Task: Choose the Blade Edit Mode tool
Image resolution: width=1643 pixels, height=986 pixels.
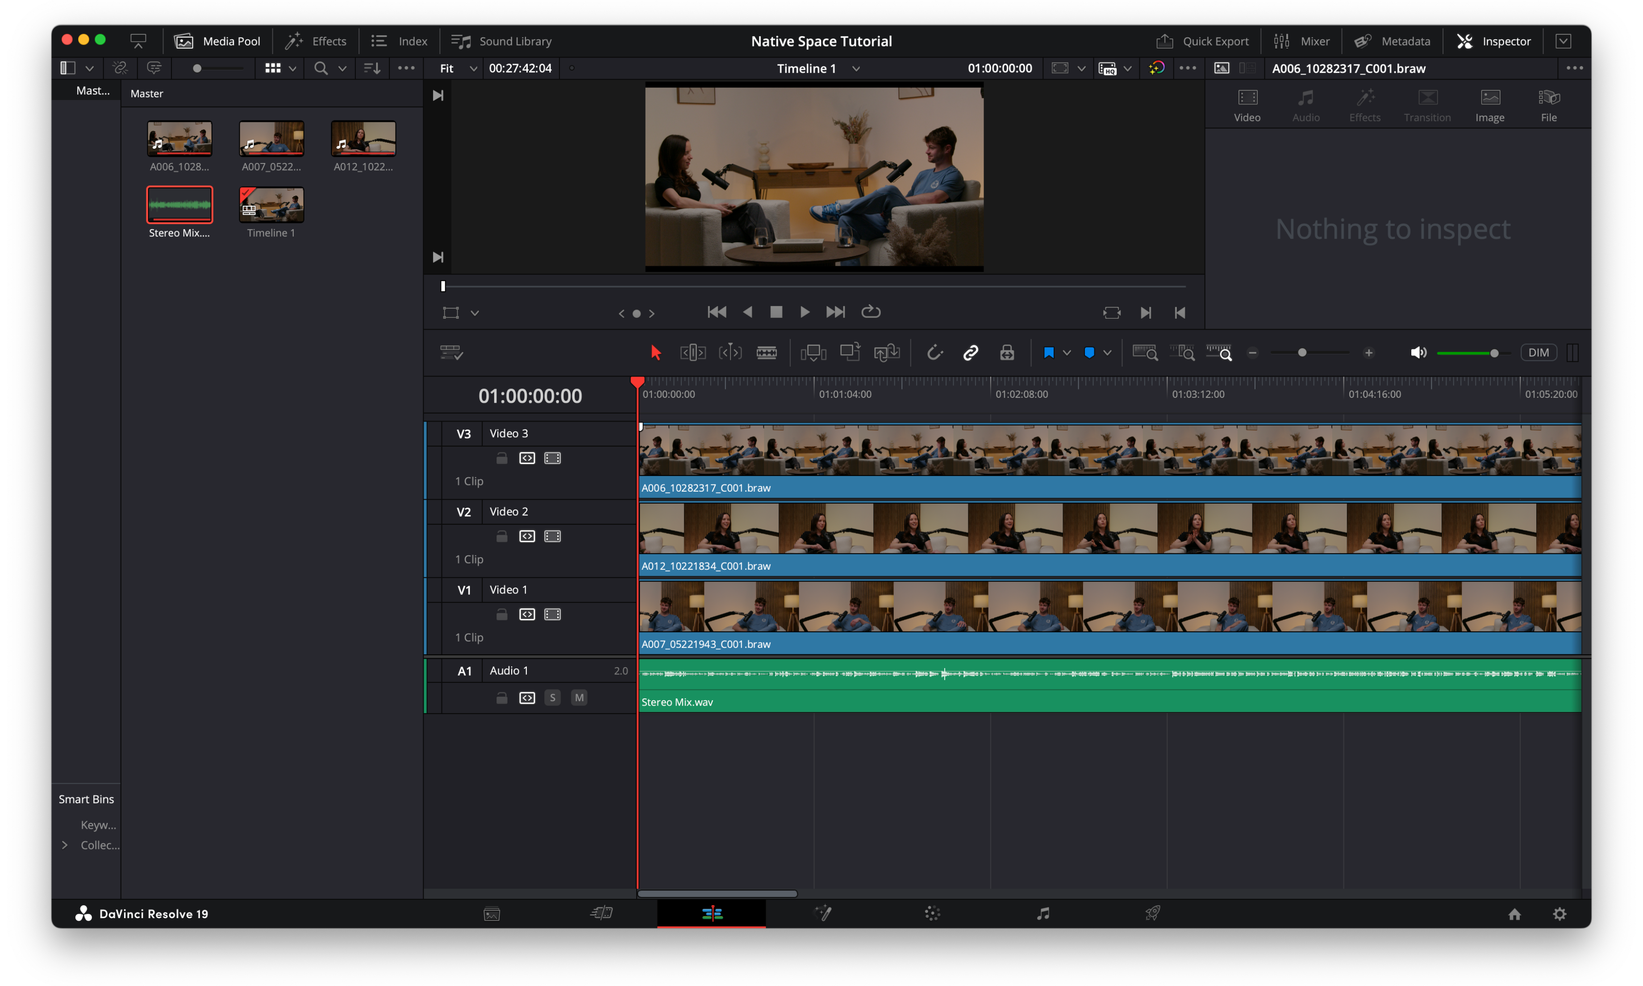Action: (767, 352)
